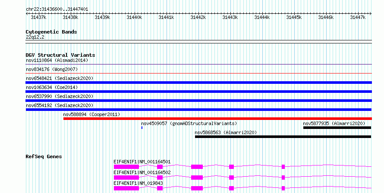Click the red bar of nsv588894
This screenshot has width=384, height=193.
[217, 119]
